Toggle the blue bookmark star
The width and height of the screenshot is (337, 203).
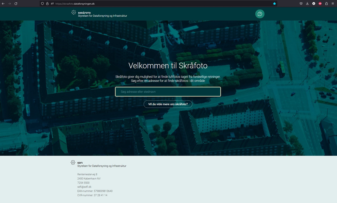[x=274, y=4]
